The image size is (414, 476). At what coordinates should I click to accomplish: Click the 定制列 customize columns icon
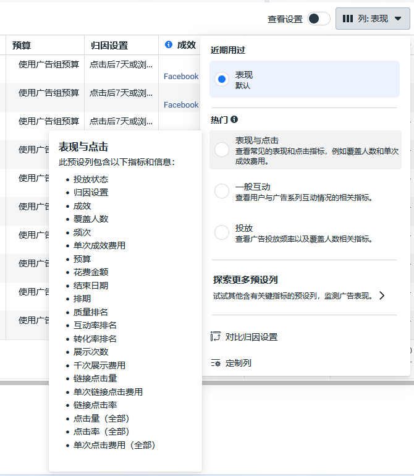coord(216,362)
